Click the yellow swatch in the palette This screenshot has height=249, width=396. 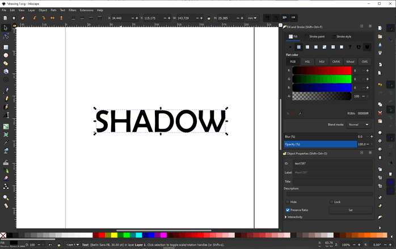coord(114,235)
